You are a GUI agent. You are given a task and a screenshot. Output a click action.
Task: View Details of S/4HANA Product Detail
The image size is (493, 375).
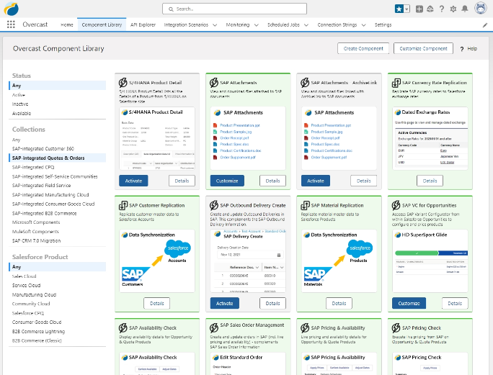(182, 181)
